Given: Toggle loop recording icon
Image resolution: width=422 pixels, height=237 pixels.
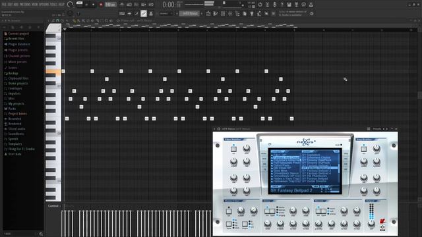Looking at the screenshot, I should [x=151, y=5].
